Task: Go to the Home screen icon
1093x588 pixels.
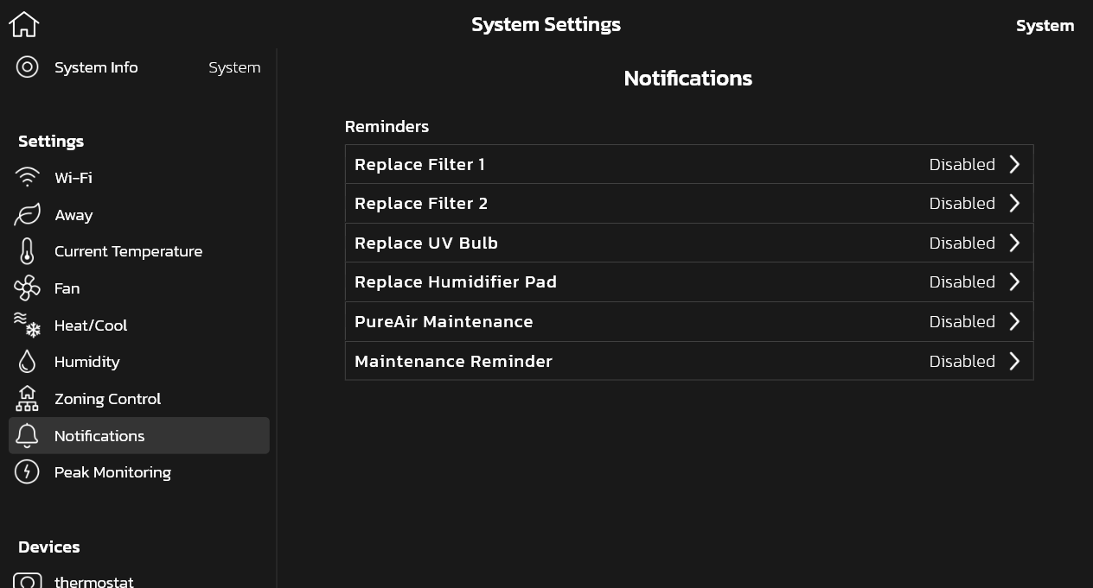Action: [24, 24]
